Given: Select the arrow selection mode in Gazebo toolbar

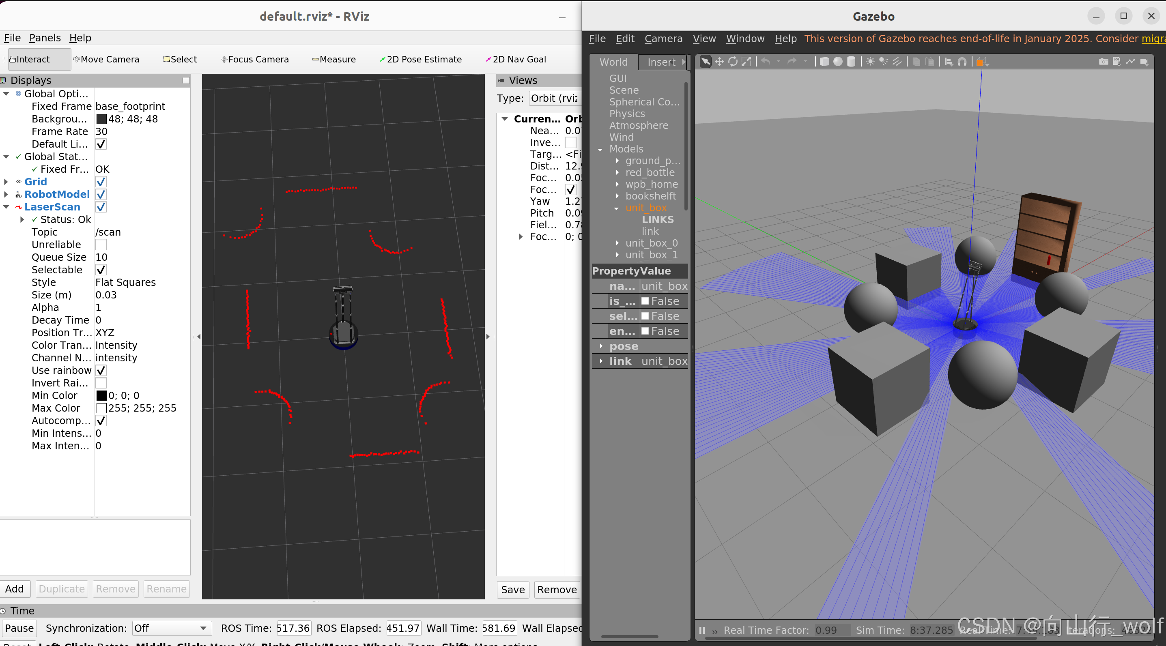Looking at the screenshot, I should point(705,62).
